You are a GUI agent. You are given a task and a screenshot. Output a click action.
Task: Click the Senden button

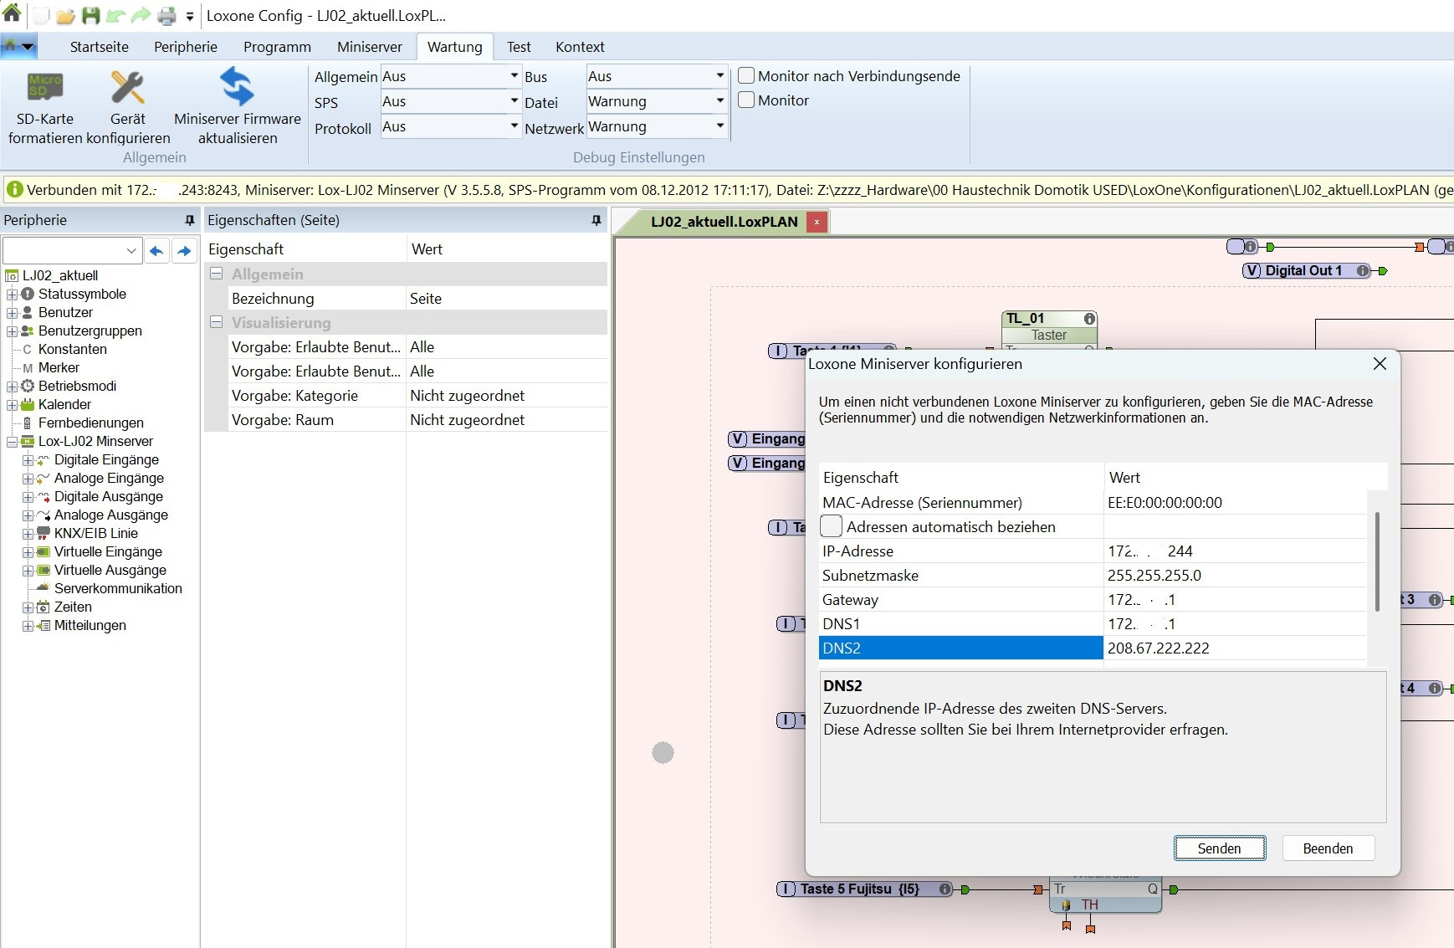tap(1219, 848)
